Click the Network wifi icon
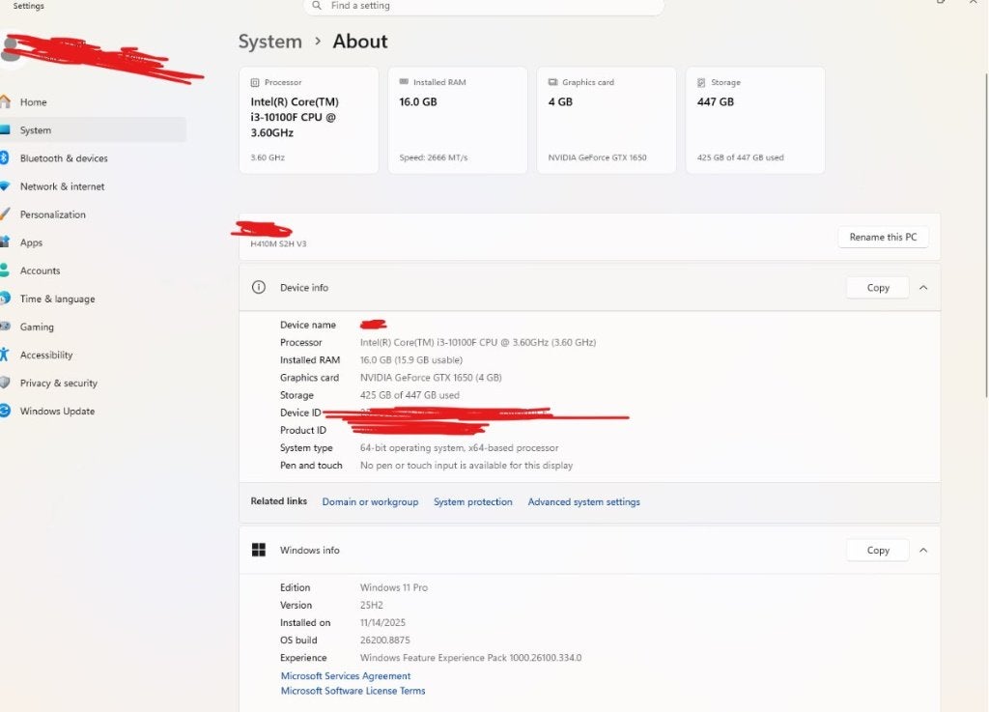 (x=5, y=186)
